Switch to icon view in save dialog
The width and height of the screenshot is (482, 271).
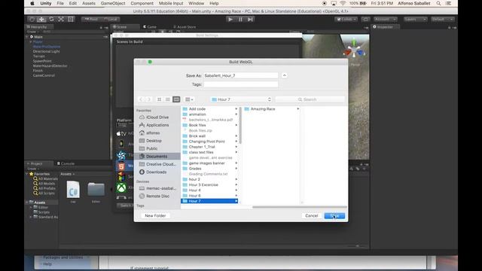click(x=159, y=99)
